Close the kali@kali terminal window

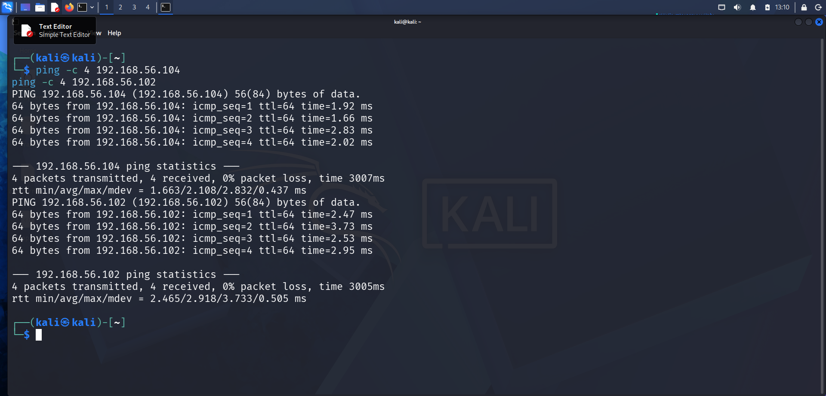[x=819, y=22]
